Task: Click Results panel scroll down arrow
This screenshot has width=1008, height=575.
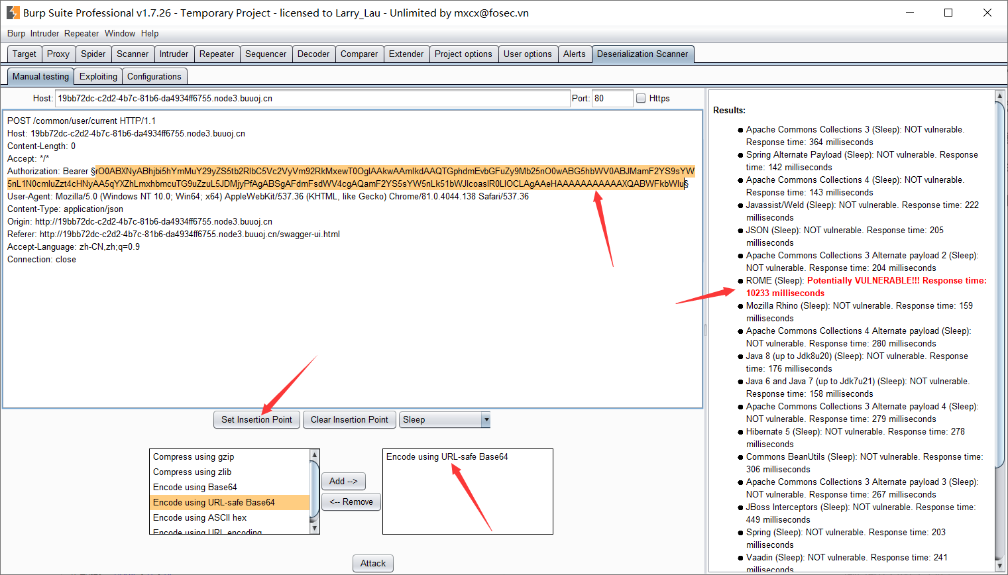Action: coord(1000,566)
